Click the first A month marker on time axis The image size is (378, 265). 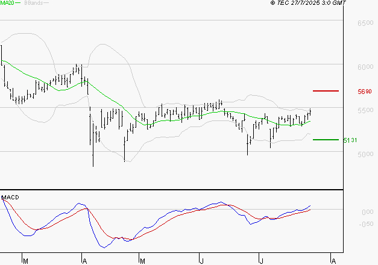pyautogui.click(x=83, y=261)
